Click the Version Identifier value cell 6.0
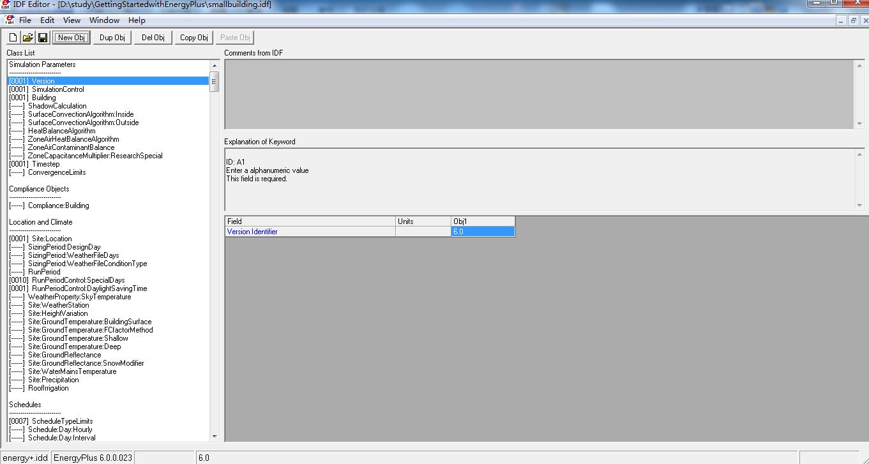Viewport: 869px width, 464px height. (x=482, y=232)
